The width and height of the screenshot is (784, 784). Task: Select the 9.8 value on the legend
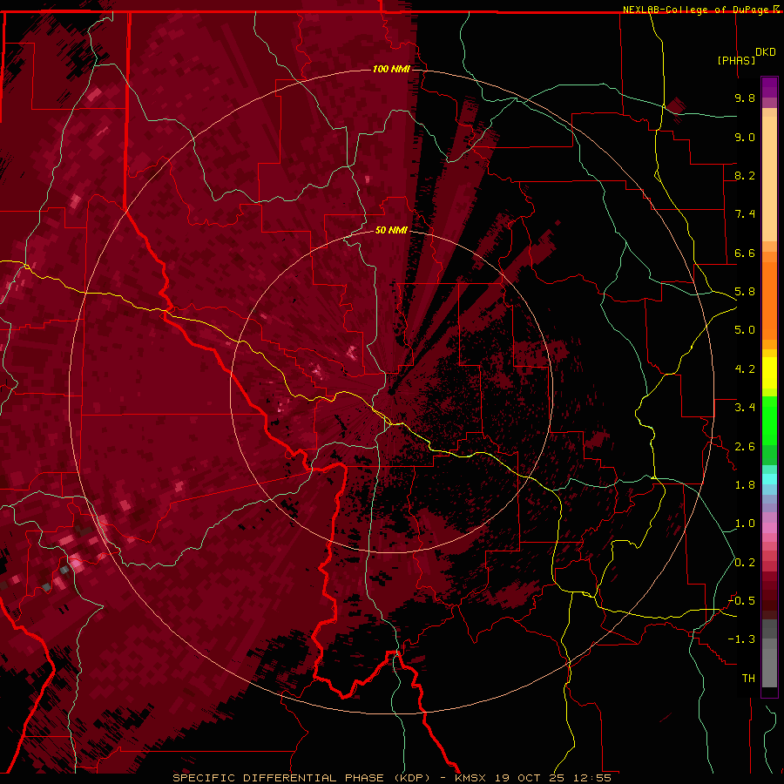tap(745, 98)
